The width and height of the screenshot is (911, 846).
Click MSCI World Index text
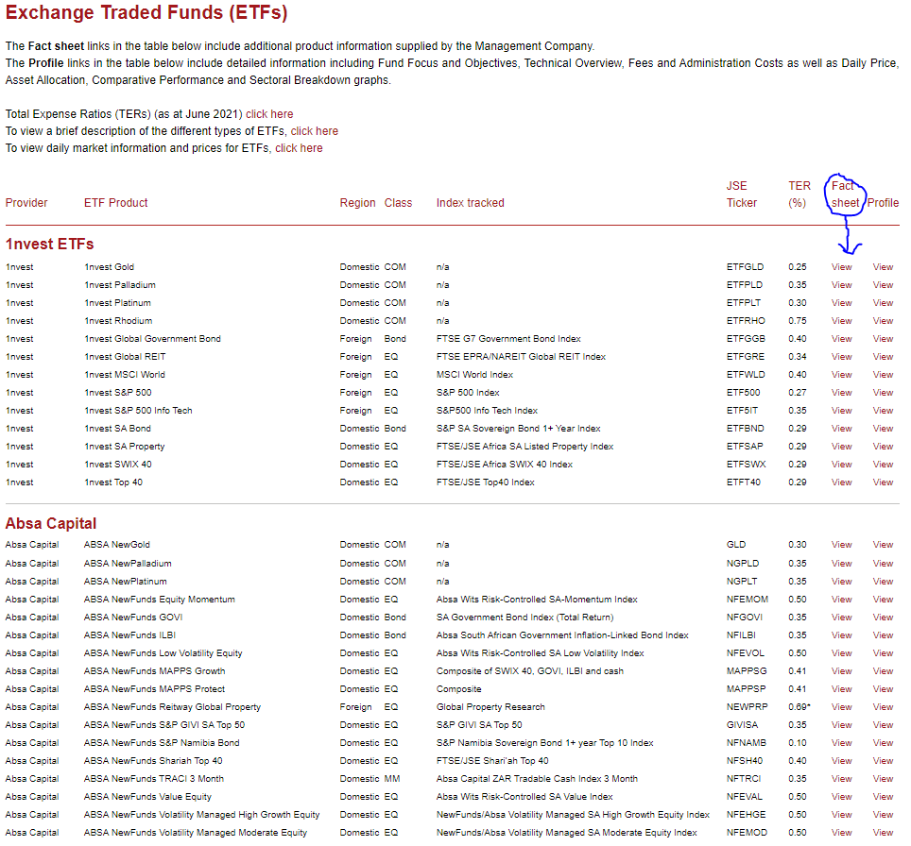(x=474, y=375)
